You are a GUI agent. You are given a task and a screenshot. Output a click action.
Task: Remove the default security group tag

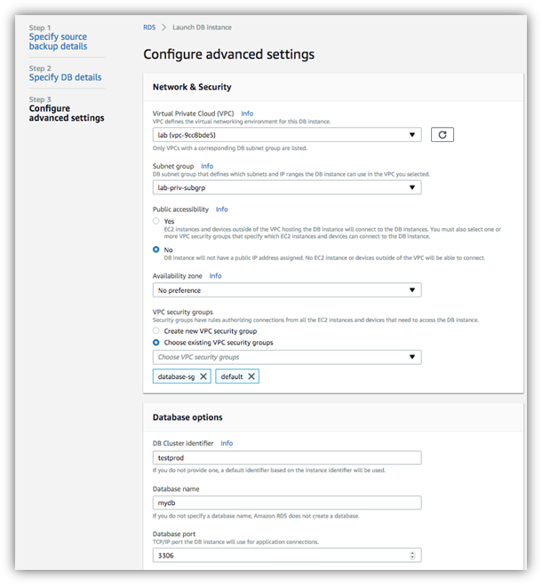251,376
